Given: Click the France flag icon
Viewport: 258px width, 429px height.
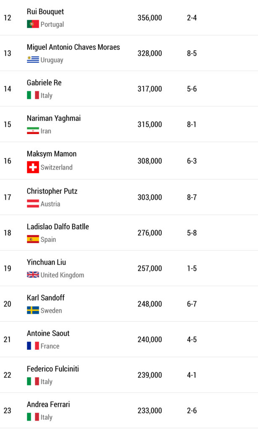Looking at the screenshot, I should pyautogui.click(x=33, y=346).
